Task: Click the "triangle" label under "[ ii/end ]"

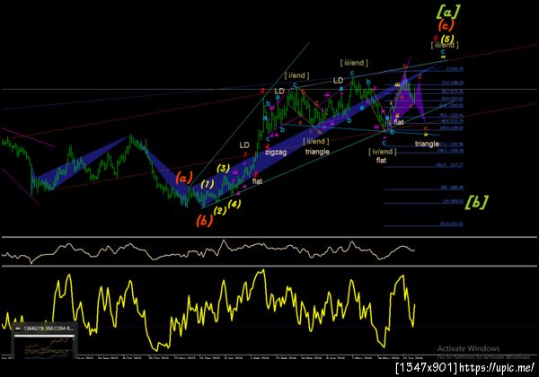Action: pyautogui.click(x=317, y=152)
